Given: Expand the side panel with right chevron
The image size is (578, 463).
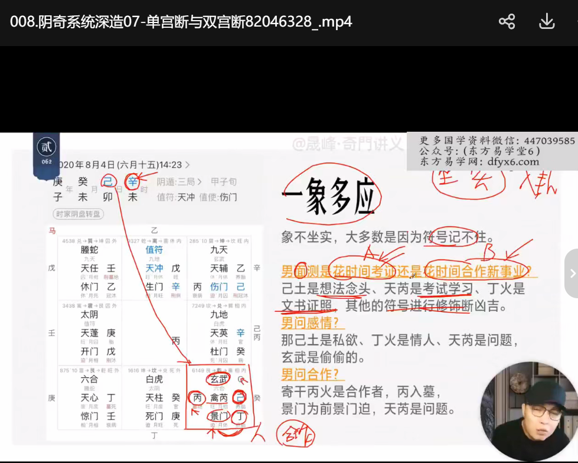Looking at the screenshot, I should point(572,273).
